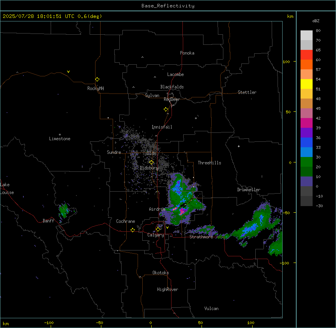Click the yellow V marker northeast of Calgary
The width and height of the screenshot is (336, 328).
pos(167,227)
